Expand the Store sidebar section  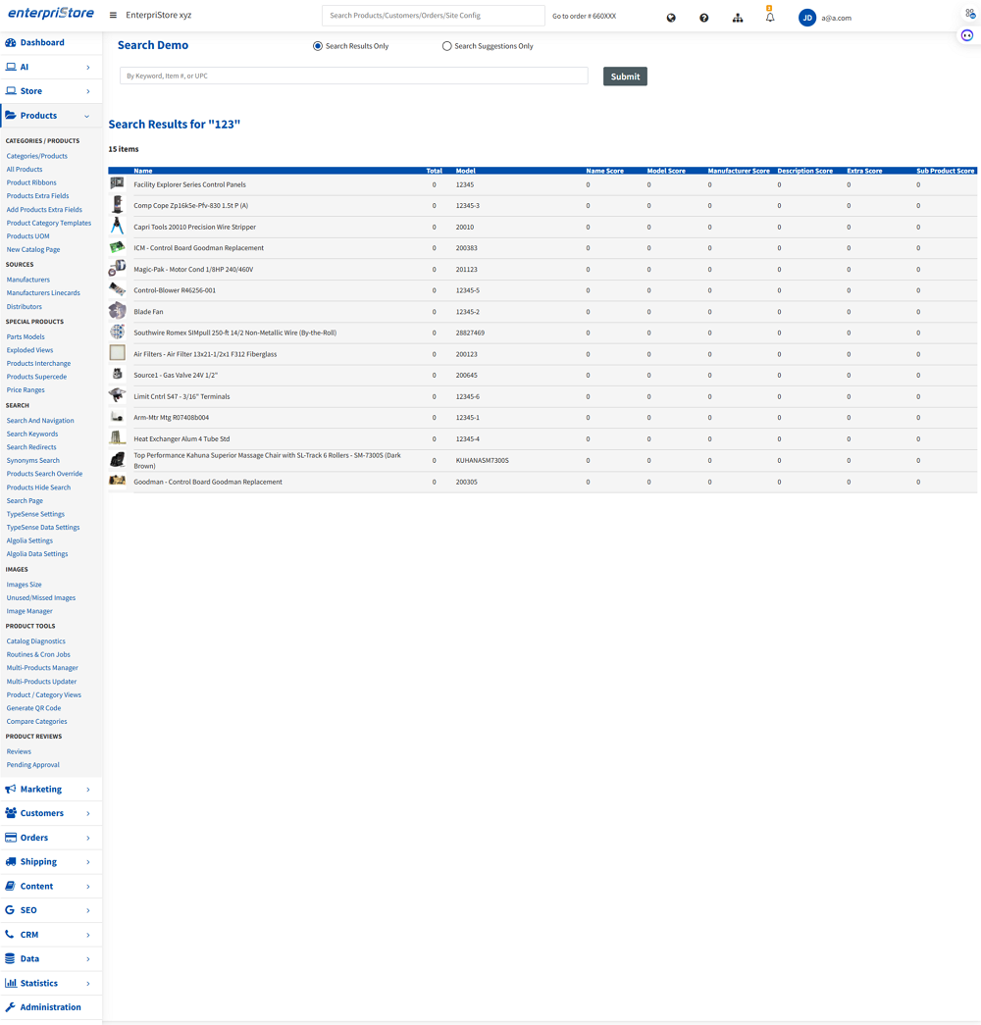[x=51, y=91]
